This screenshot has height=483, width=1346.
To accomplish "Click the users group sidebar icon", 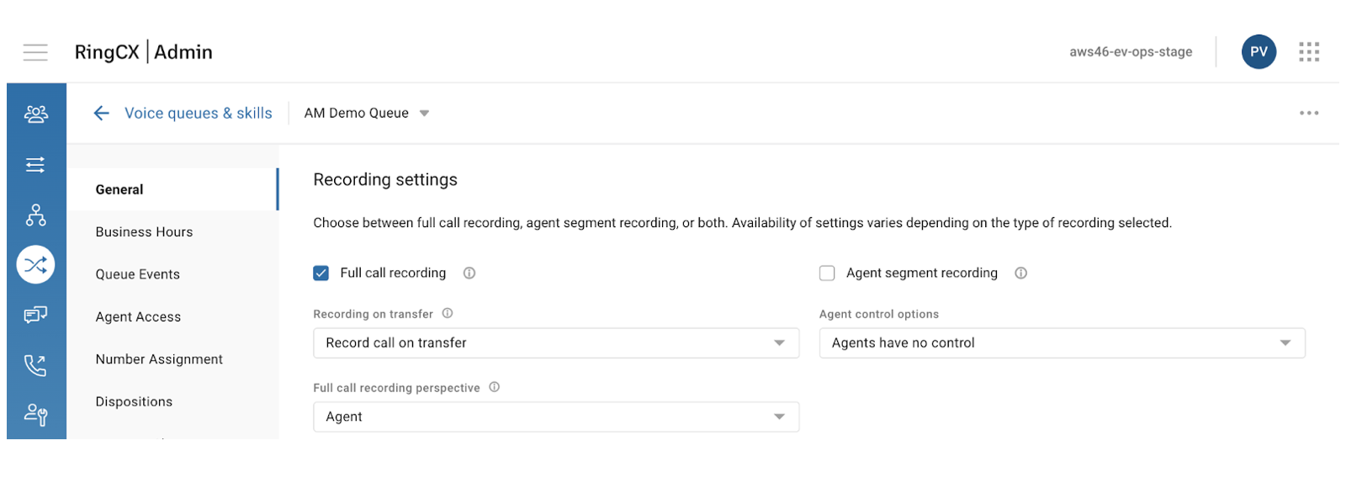I will click(x=35, y=114).
